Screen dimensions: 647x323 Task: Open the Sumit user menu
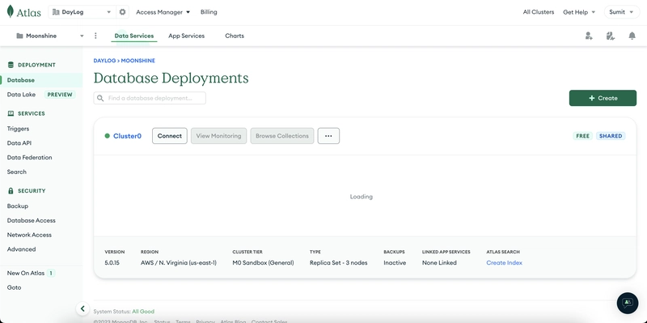621,12
